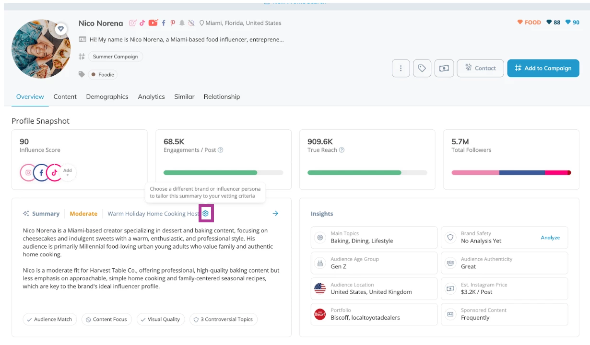
Task: Select the Facebook circle under Influence Score
Action: point(41,172)
